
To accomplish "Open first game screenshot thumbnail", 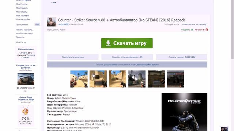I will 79,79.
